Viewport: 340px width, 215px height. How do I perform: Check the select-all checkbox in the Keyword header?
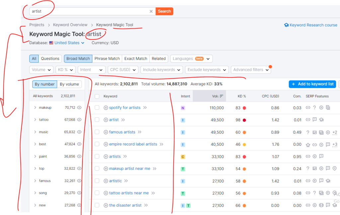(97, 96)
